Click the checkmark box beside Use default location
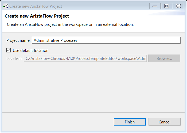The image size is (187, 133). [x=9, y=50]
